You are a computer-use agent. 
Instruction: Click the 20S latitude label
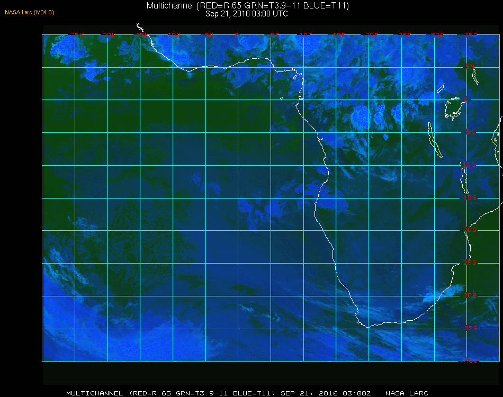click(470, 230)
